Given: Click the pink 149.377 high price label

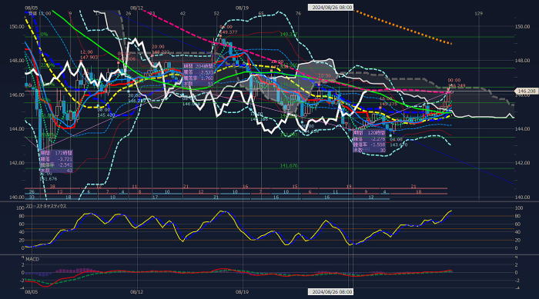Looking at the screenshot, I should (228, 32).
